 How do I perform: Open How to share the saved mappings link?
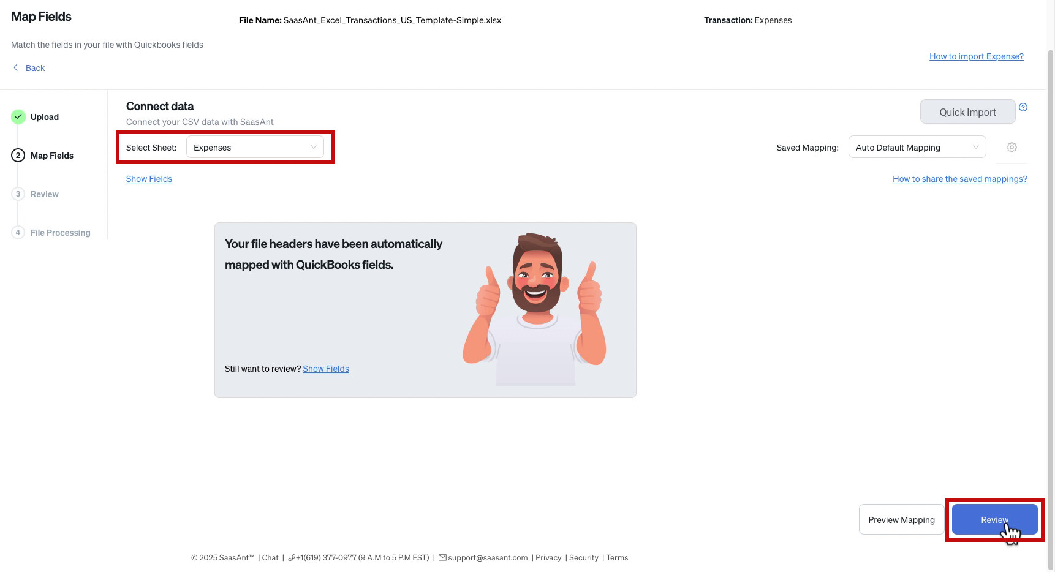click(x=959, y=179)
